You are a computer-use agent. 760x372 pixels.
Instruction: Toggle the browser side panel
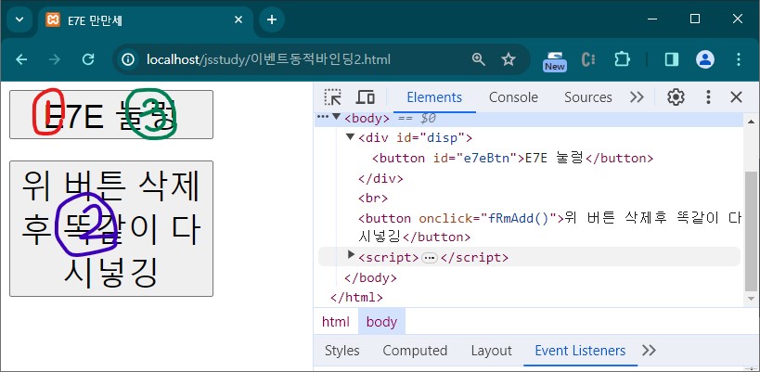click(x=672, y=59)
